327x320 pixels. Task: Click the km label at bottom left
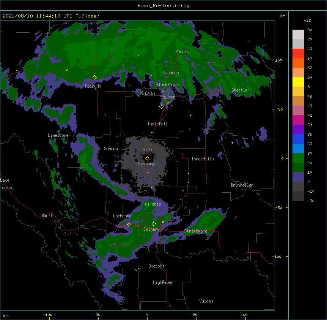pos(5,315)
